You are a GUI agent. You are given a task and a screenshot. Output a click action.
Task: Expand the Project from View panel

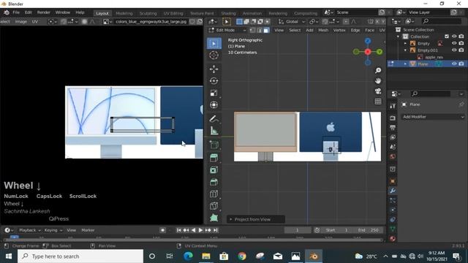click(255, 219)
